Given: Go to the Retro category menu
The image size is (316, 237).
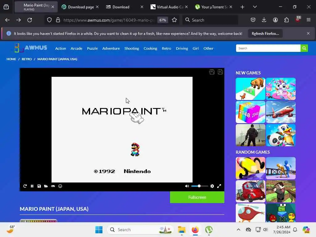Looking at the screenshot, I should pos(166,48).
